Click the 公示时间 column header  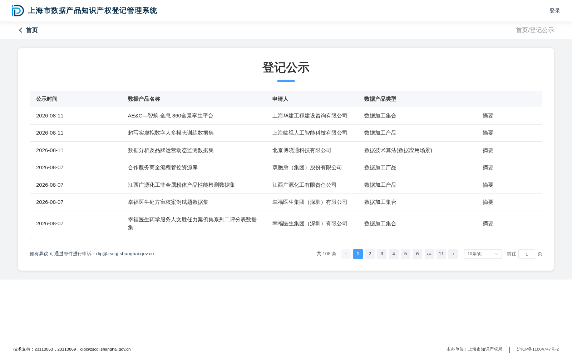click(47, 99)
